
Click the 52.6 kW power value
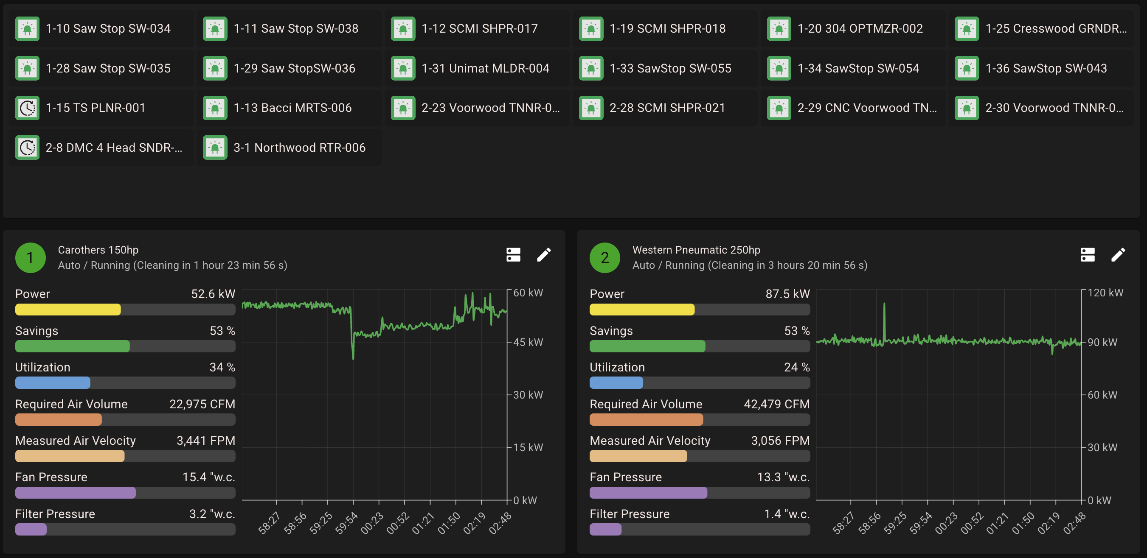click(x=213, y=294)
